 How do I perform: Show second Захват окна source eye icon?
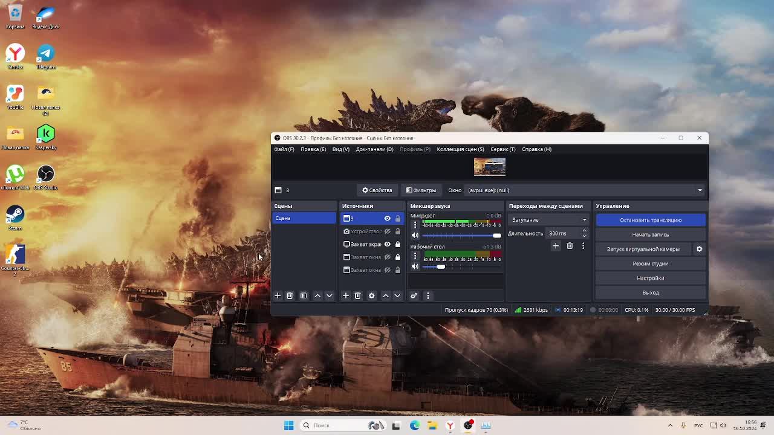click(388, 270)
